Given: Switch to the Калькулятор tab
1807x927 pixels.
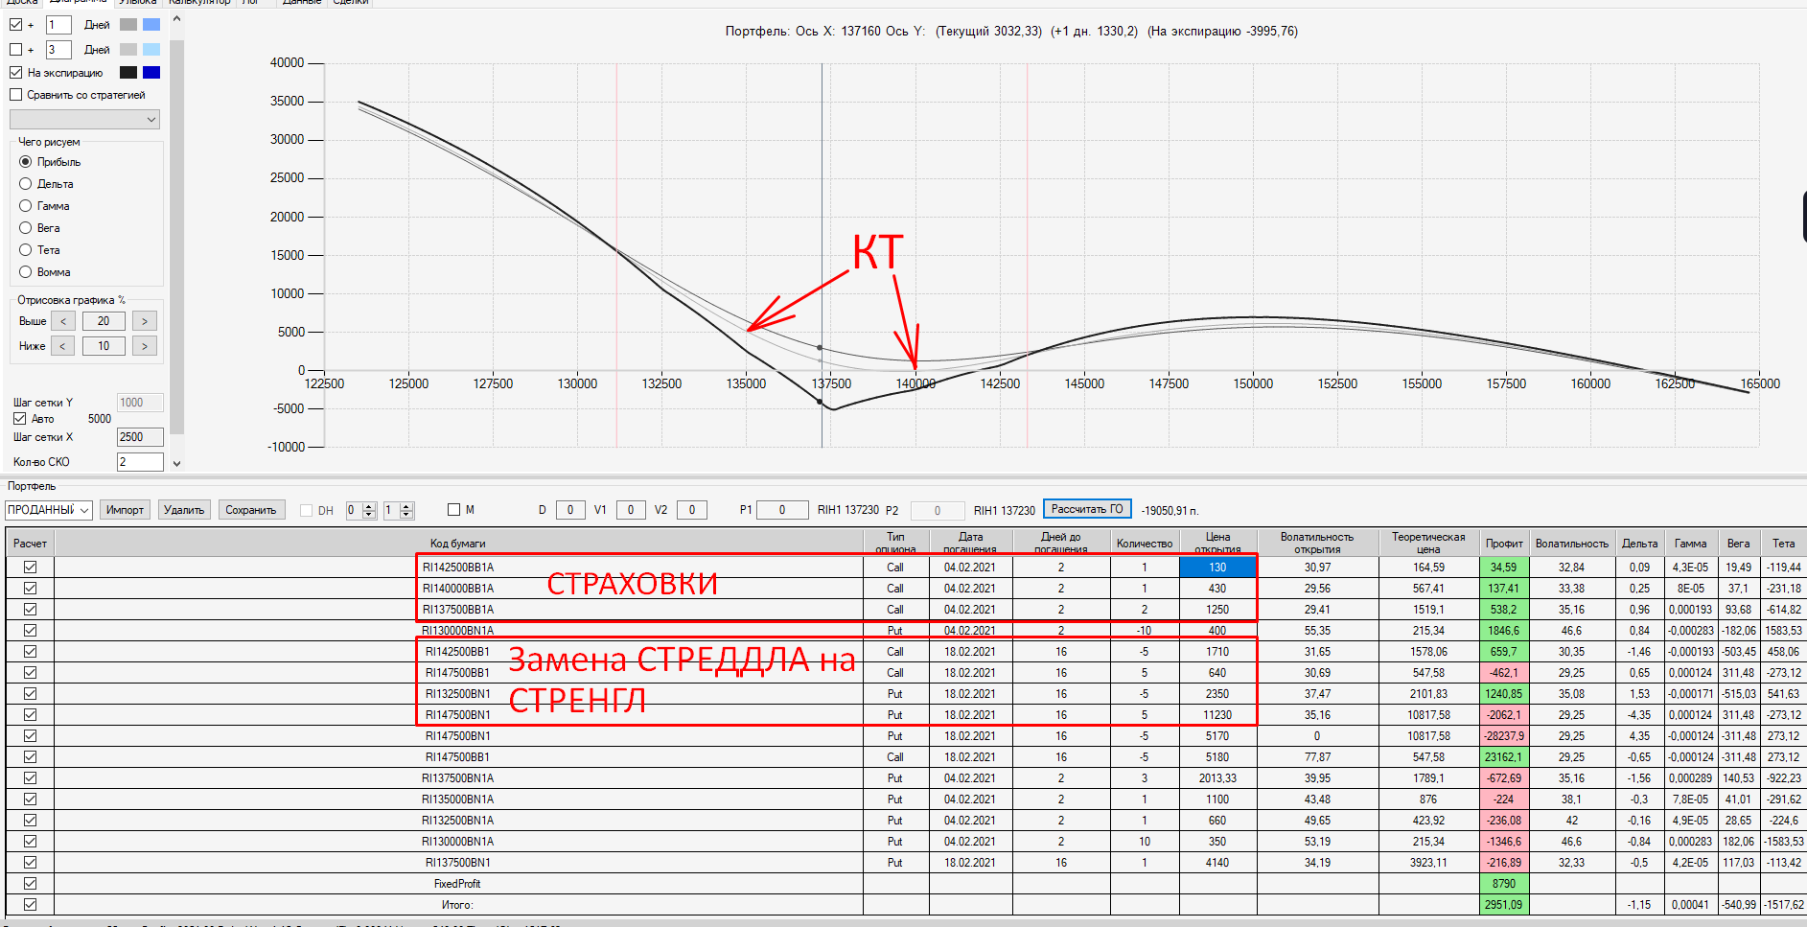Looking at the screenshot, I should pyautogui.click(x=199, y=3).
